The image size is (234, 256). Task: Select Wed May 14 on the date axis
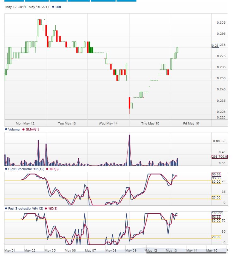pos(108,124)
